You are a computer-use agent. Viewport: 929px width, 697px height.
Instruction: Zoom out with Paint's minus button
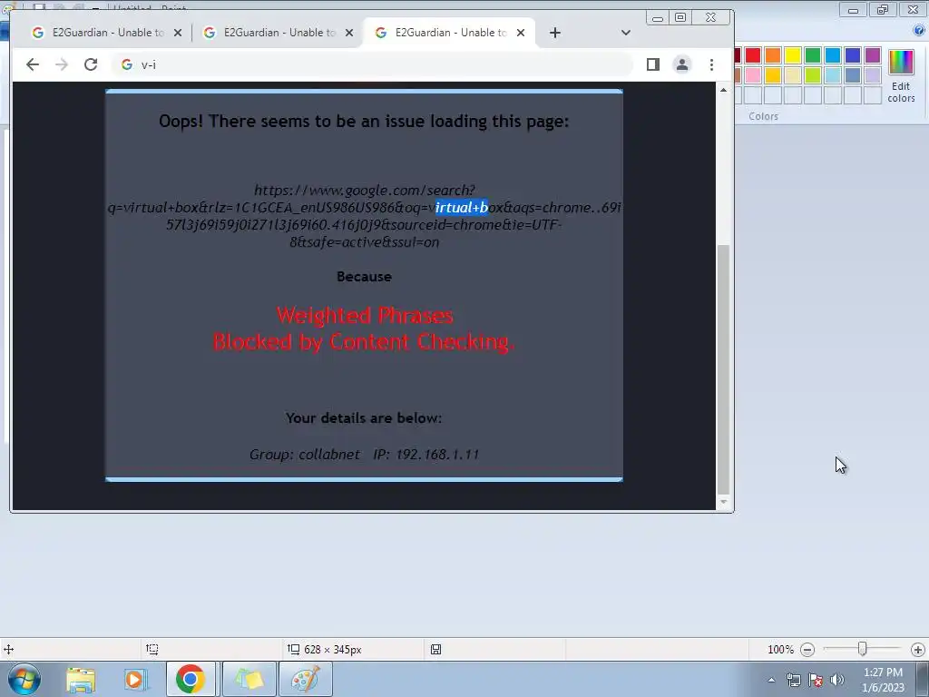807,650
